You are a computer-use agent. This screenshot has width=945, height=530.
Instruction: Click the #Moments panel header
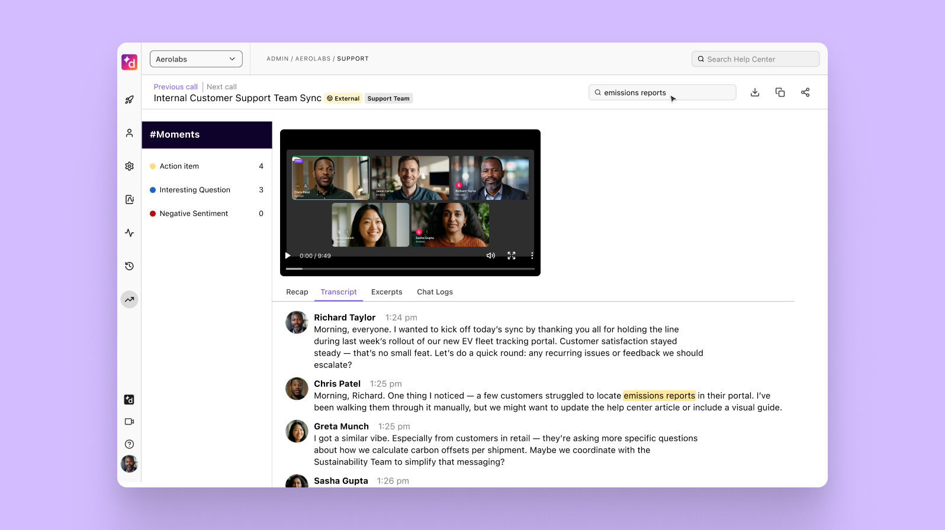pos(207,135)
